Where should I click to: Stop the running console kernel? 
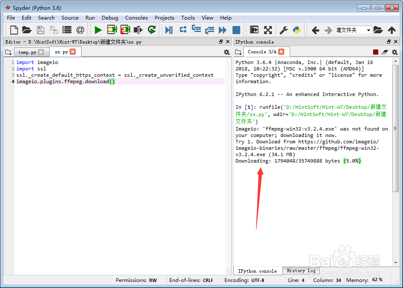tap(376, 52)
